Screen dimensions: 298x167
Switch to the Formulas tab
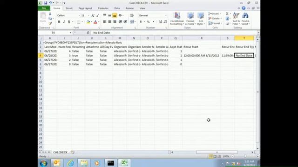[x=103, y=8]
